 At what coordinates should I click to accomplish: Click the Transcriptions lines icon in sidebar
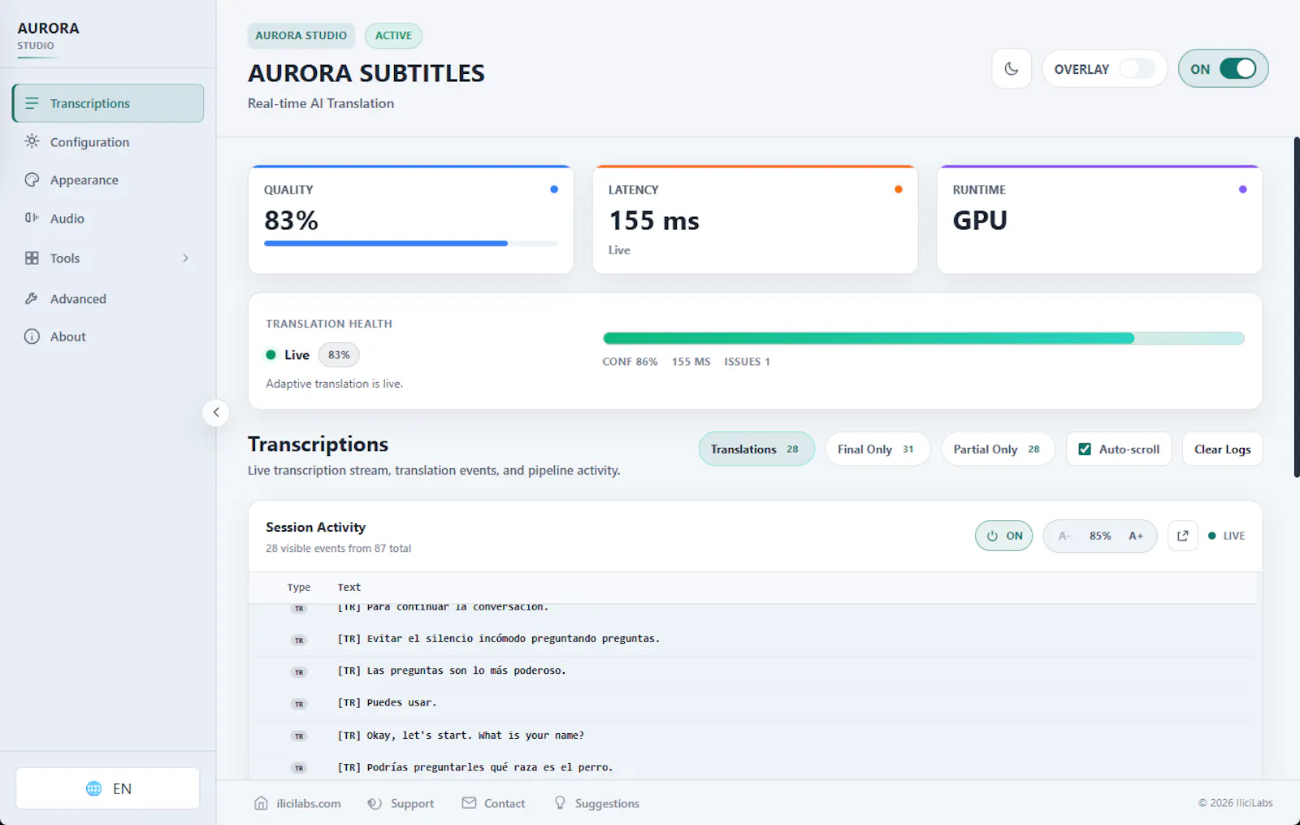coord(32,103)
